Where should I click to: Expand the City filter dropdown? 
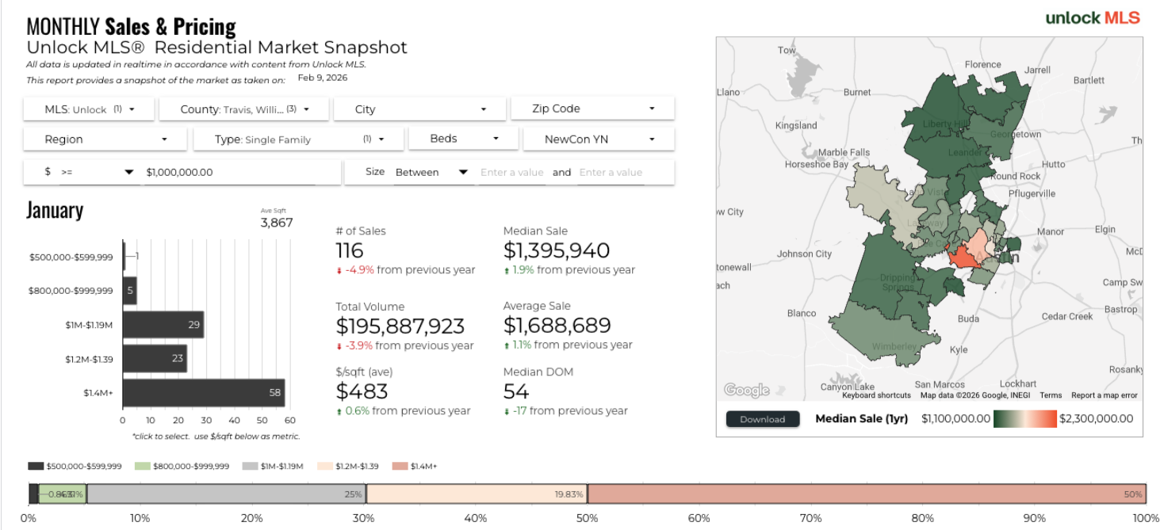(419, 109)
